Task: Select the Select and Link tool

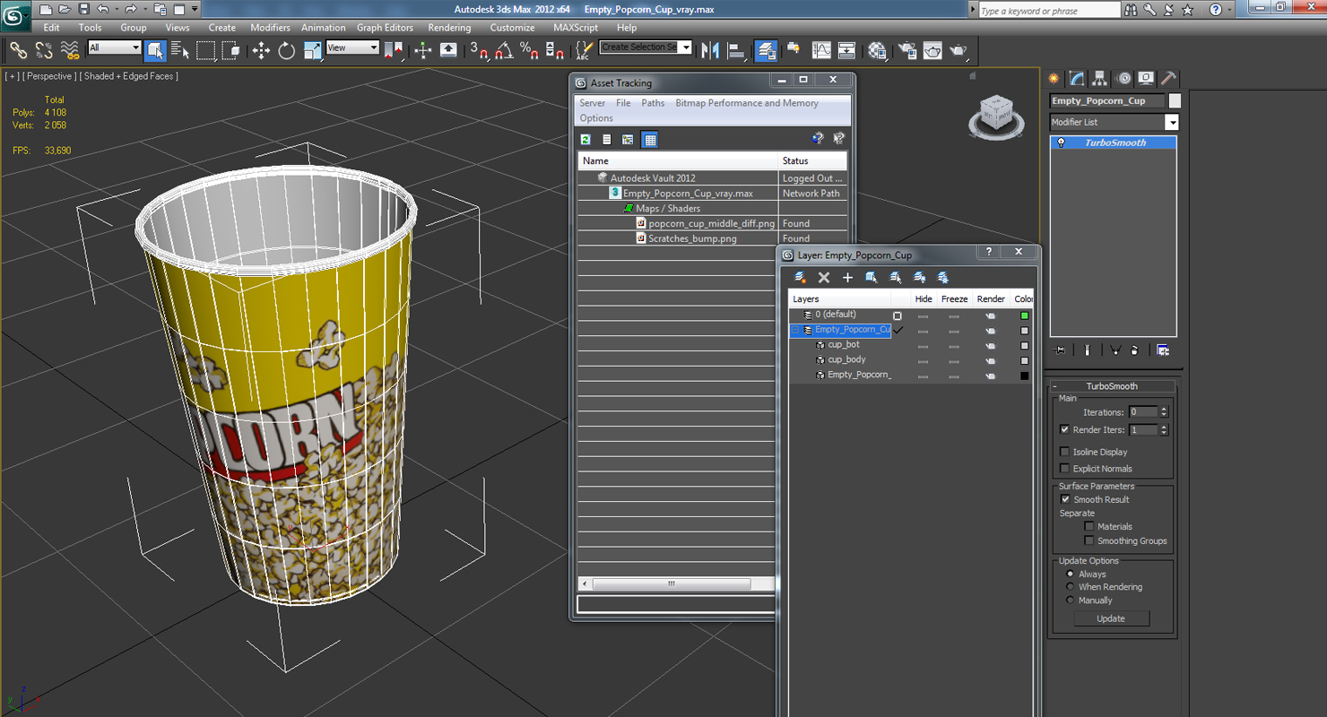Action: pos(18,50)
